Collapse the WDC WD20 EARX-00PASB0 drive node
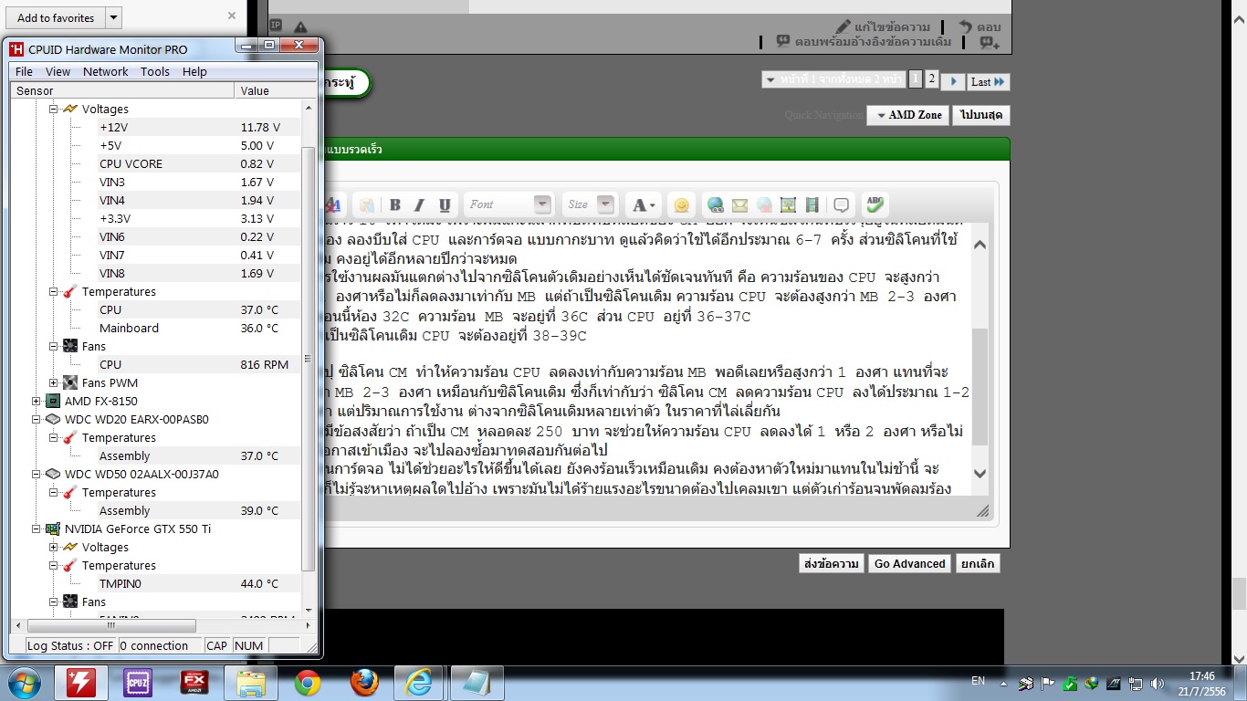The height and width of the screenshot is (701, 1247). coord(37,419)
